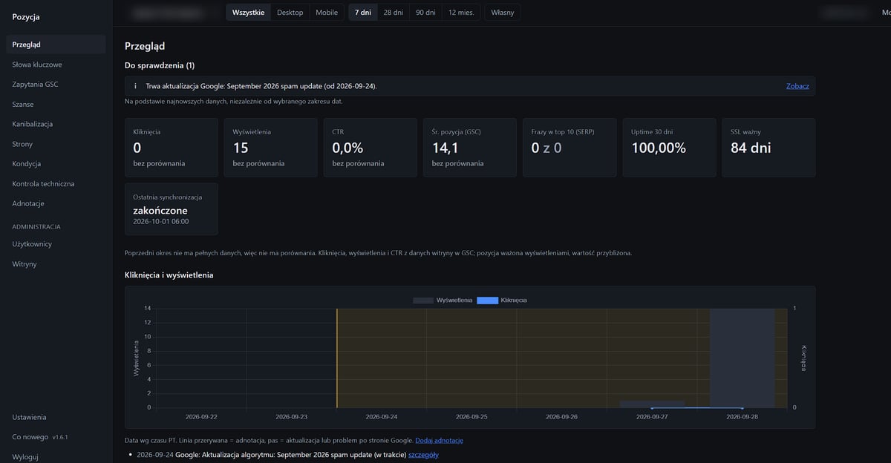Click the Zobacz link in the update alert
891x463 pixels.
(x=797, y=86)
